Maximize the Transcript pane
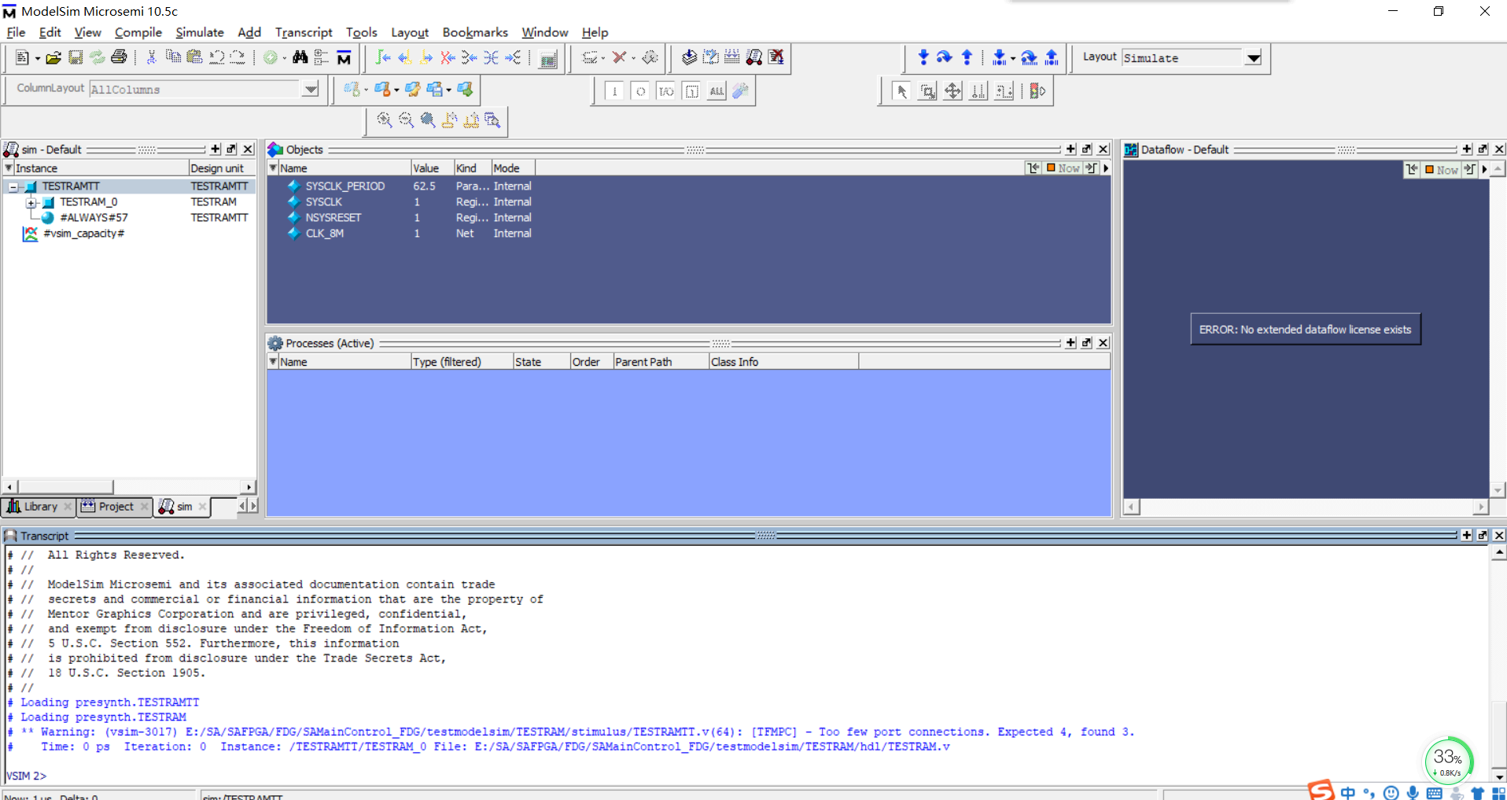 [x=1466, y=535]
